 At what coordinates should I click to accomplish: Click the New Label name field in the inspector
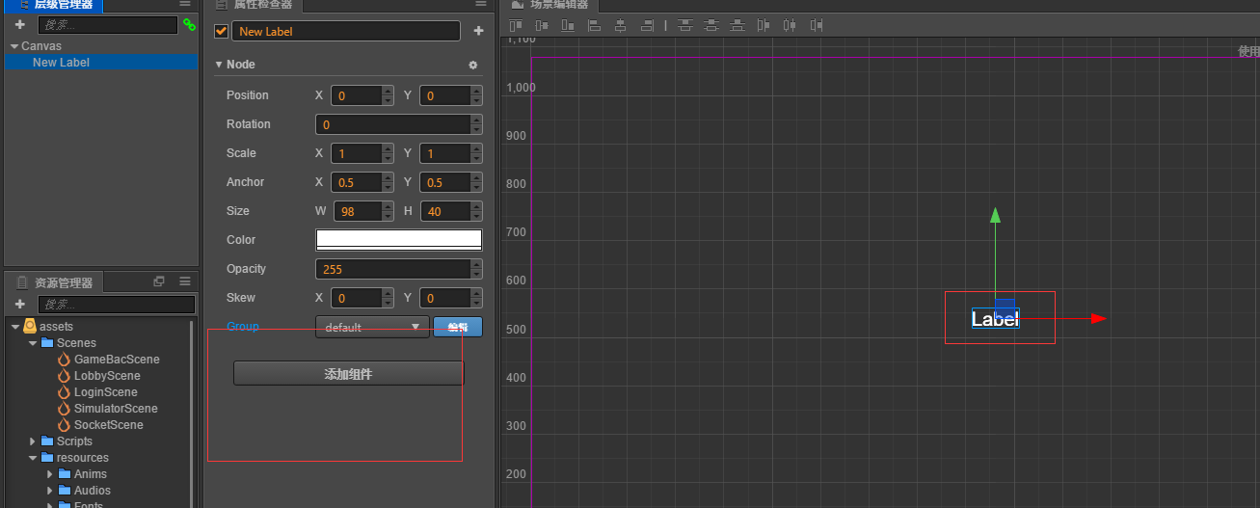click(346, 31)
